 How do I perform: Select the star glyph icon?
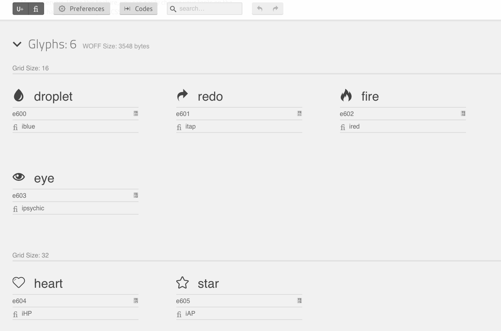coord(182,282)
